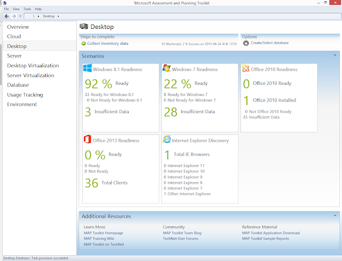Select Environment in the sidebar

pyautogui.click(x=40, y=105)
